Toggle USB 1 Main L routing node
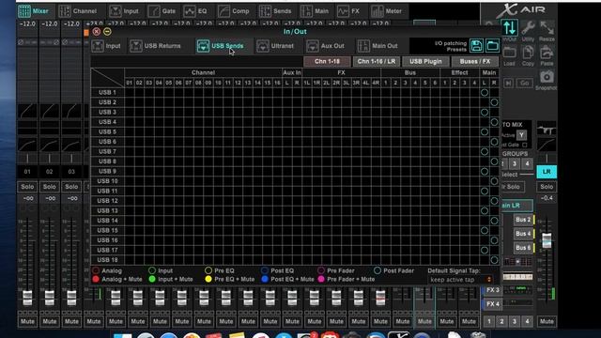The height and width of the screenshot is (338, 601). [485, 92]
